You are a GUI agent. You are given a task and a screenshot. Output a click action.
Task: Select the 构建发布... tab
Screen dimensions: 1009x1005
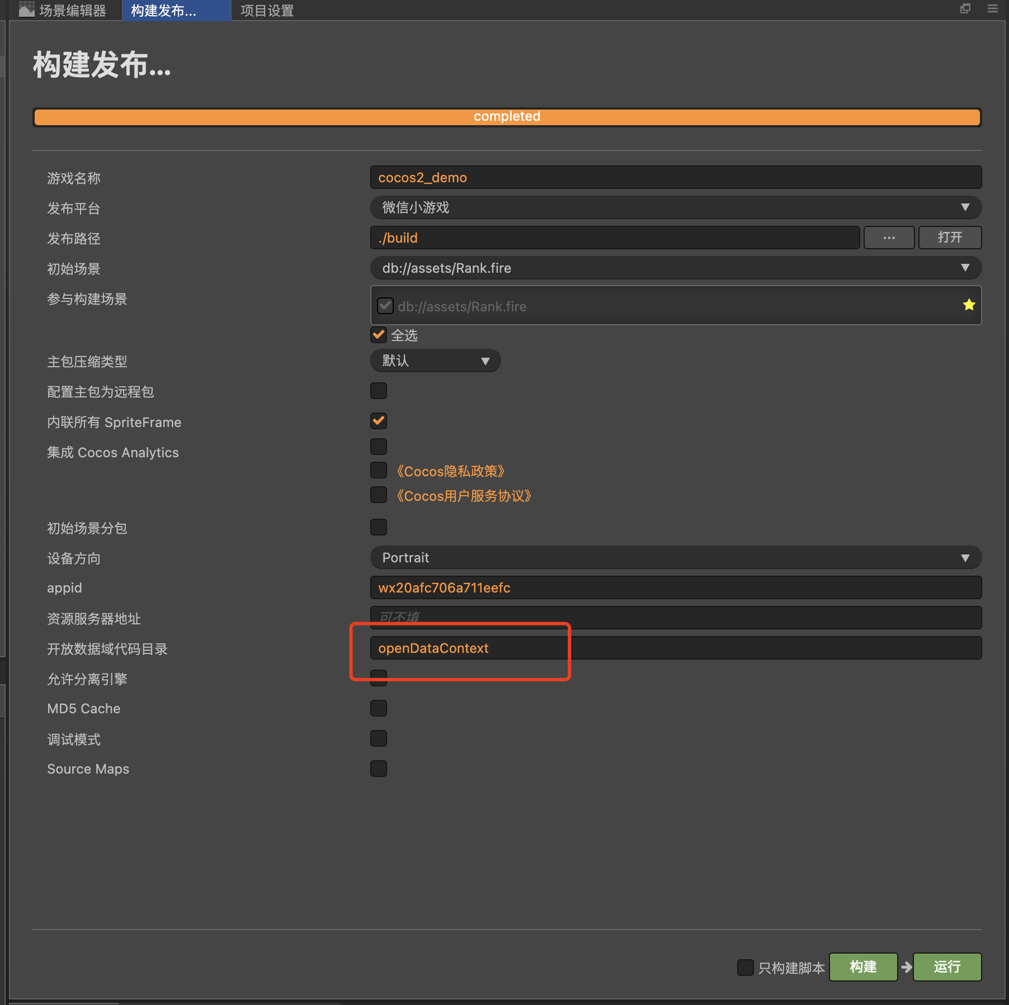pyautogui.click(x=176, y=10)
